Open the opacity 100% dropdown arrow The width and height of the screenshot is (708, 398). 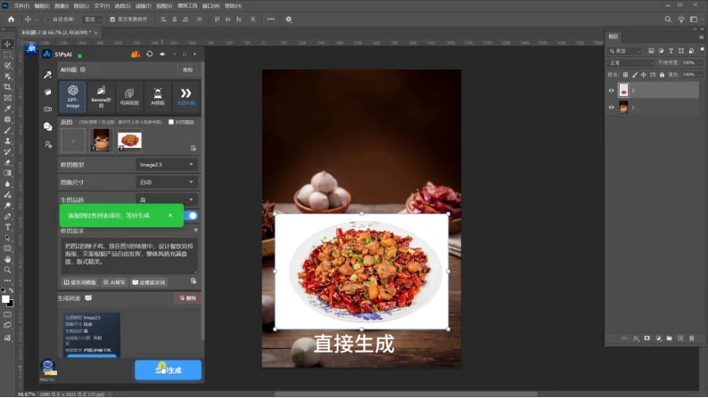pyautogui.click(x=700, y=63)
